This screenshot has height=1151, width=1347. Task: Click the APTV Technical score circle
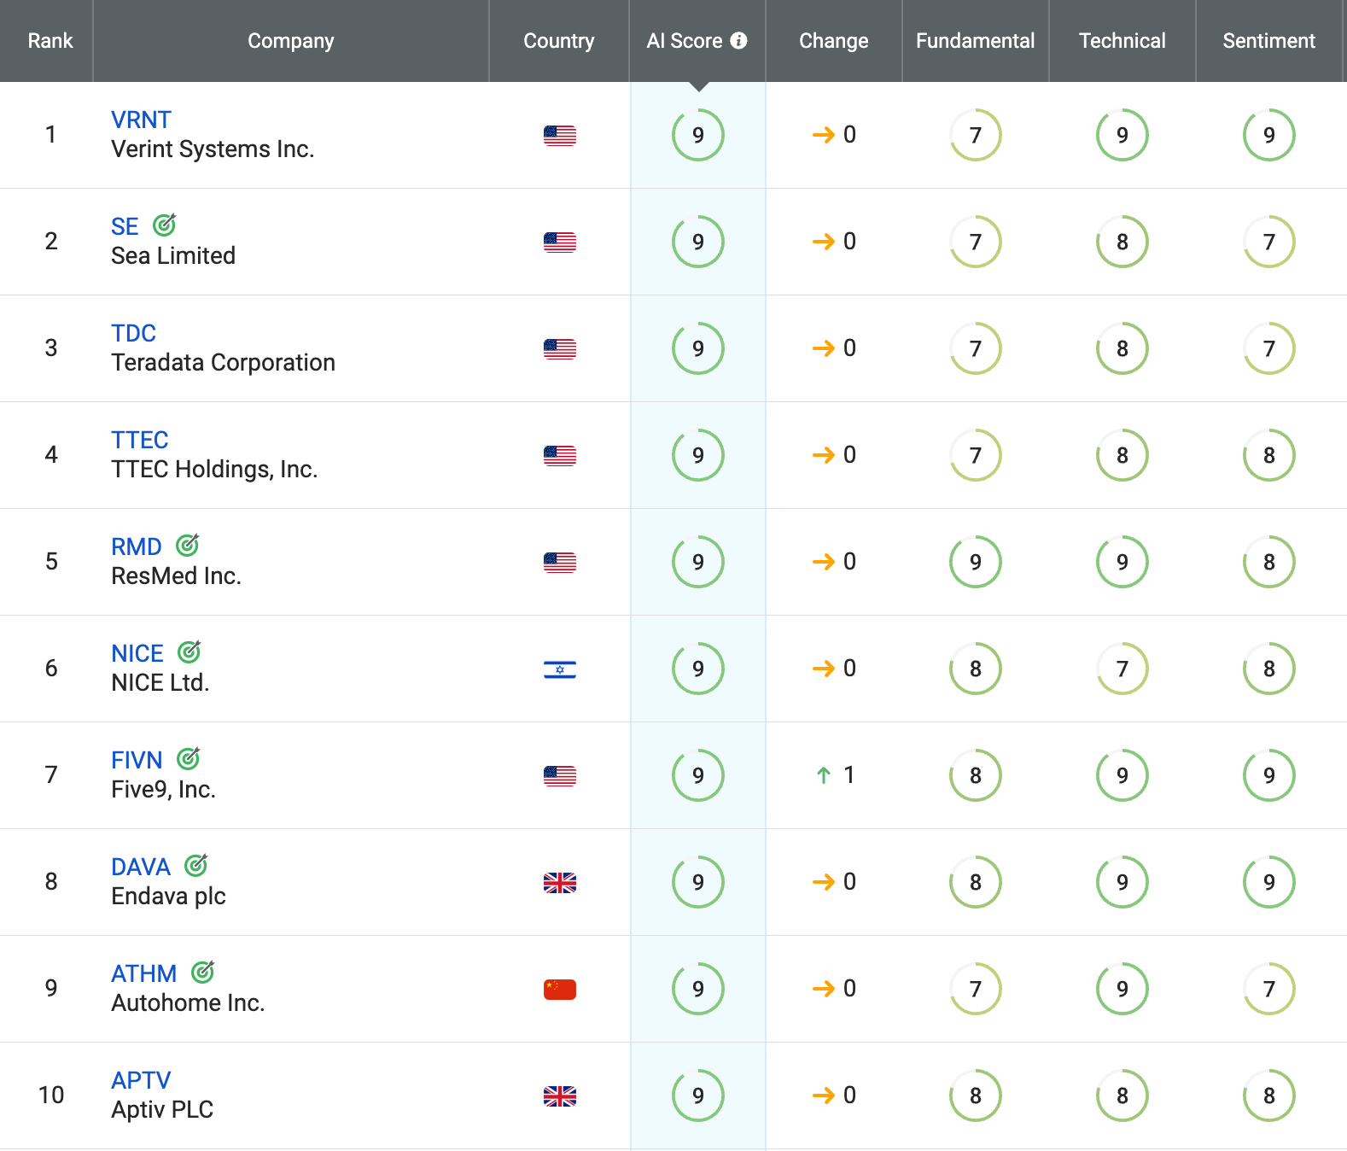point(1122,1095)
